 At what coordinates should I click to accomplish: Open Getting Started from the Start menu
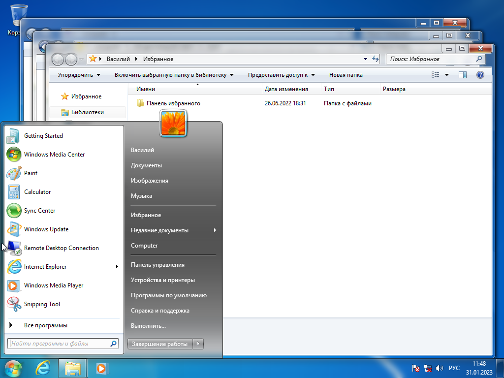point(63,136)
